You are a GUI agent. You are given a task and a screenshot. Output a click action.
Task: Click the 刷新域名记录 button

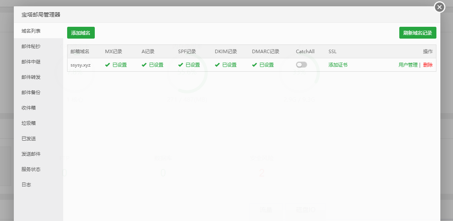point(418,33)
